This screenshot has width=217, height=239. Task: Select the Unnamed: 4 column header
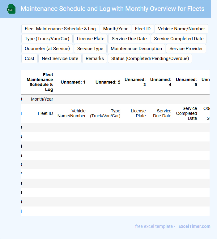pyautogui.click(x=161, y=82)
